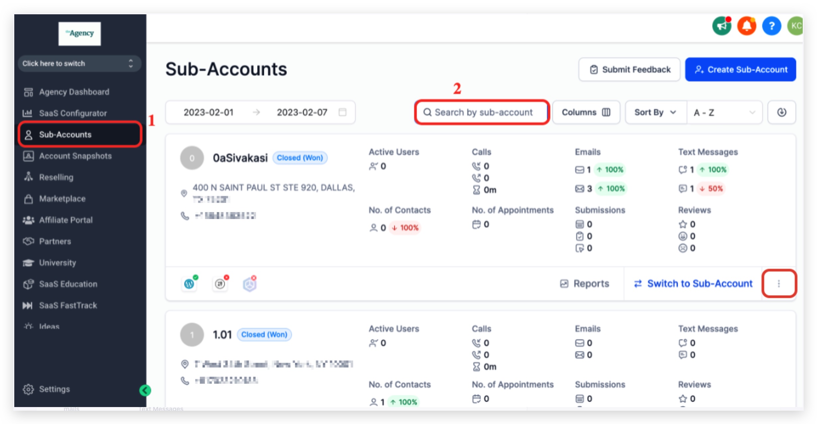Click the Submit Feedback button
The height and width of the screenshot is (424, 817).
tap(629, 69)
